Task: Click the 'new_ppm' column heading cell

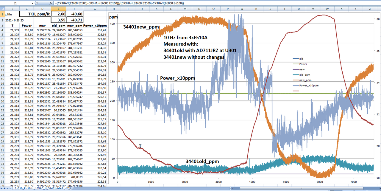Action: [74, 26]
